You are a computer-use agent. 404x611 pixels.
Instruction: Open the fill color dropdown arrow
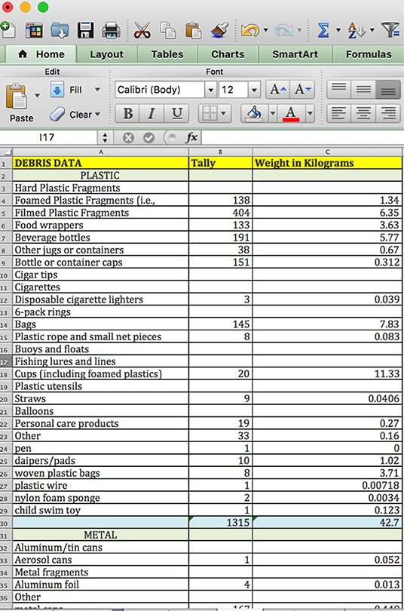coord(273,114)
